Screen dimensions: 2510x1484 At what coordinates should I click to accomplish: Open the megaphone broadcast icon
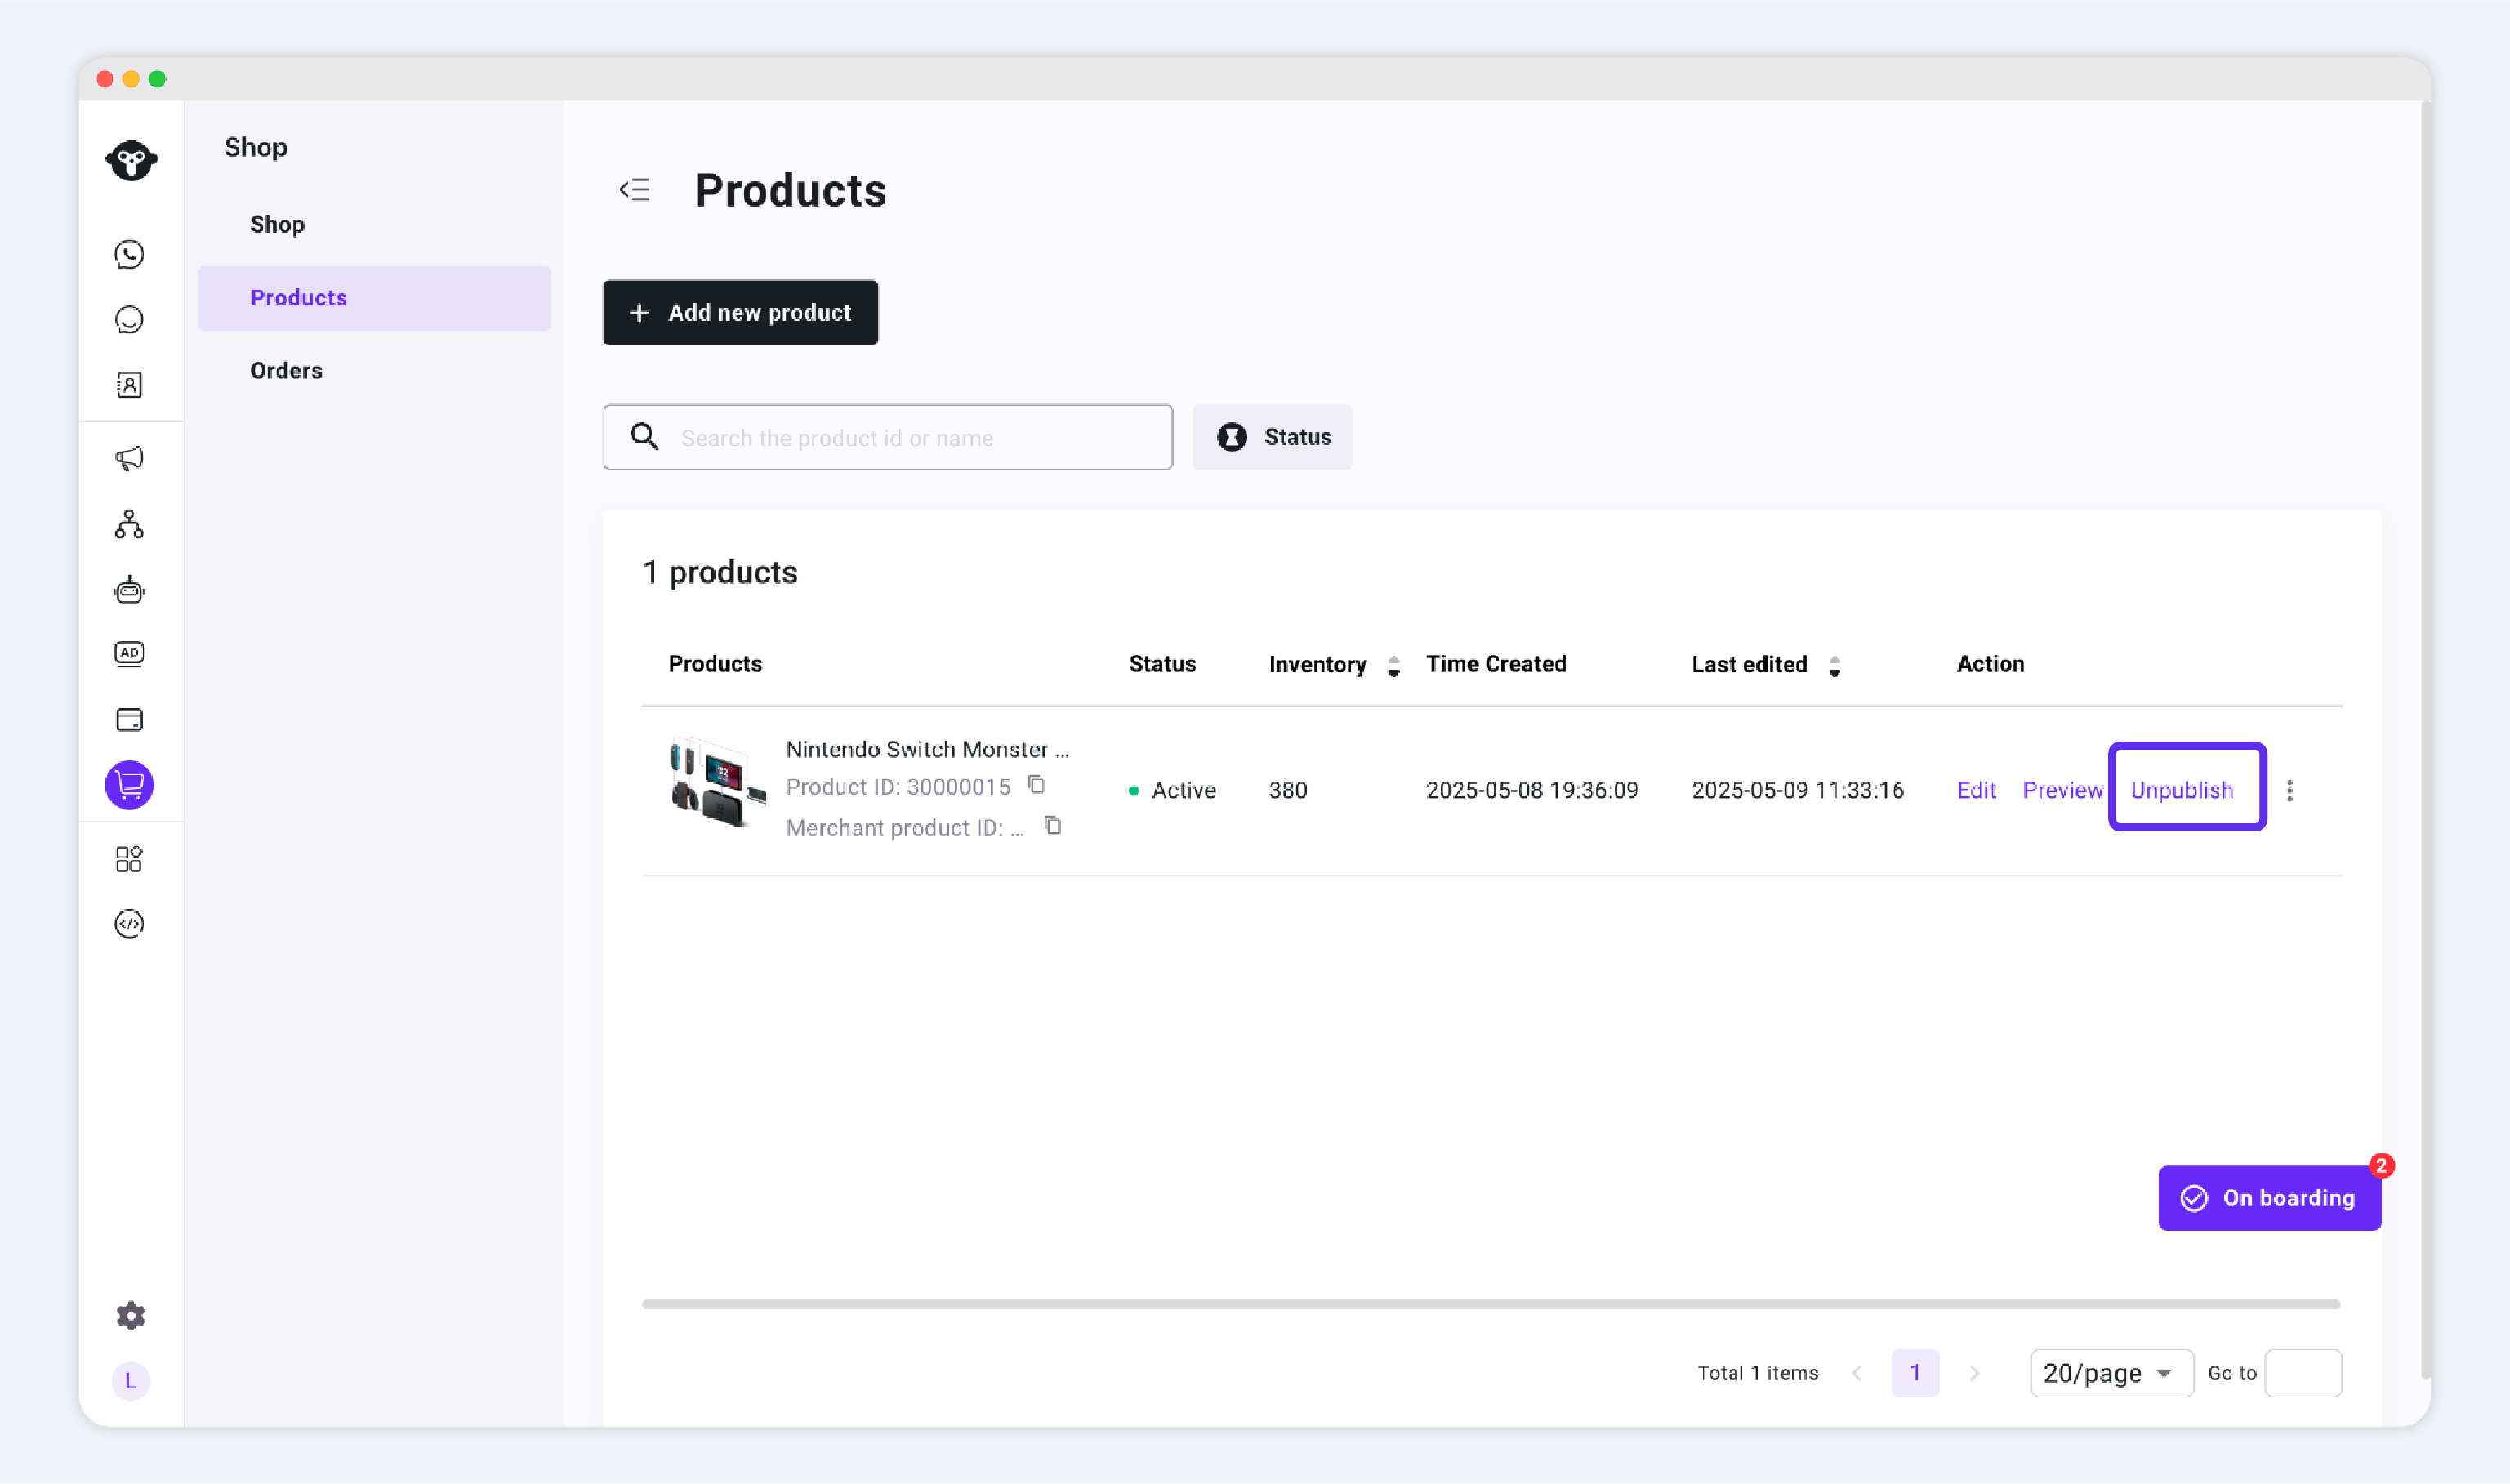[129, 458]
